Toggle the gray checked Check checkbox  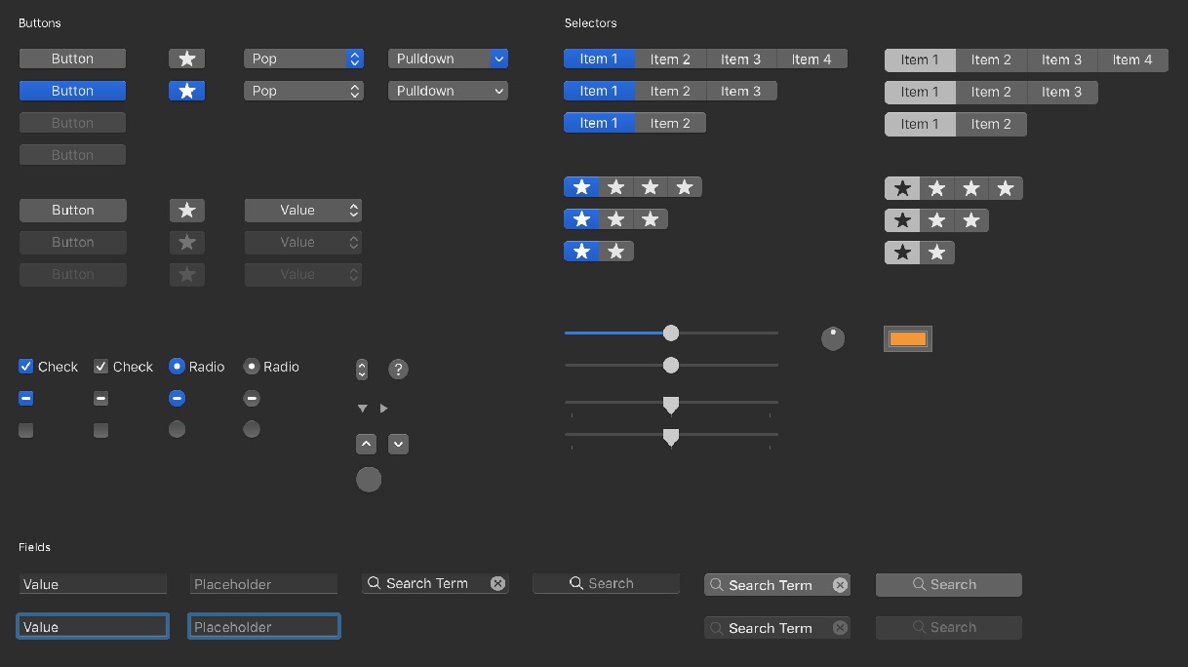(x=101, y=367)
